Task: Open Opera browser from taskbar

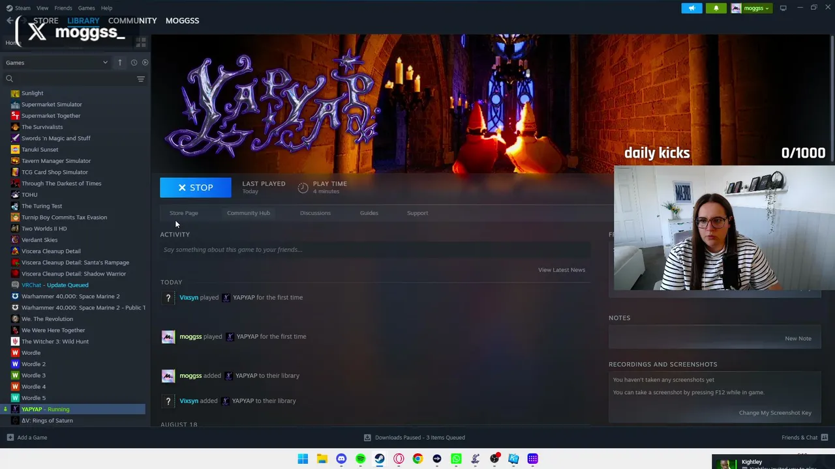Action: click(x=399, y=459)
